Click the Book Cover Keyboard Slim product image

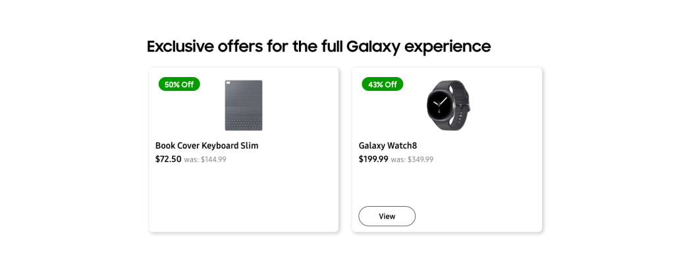(244, 105)
